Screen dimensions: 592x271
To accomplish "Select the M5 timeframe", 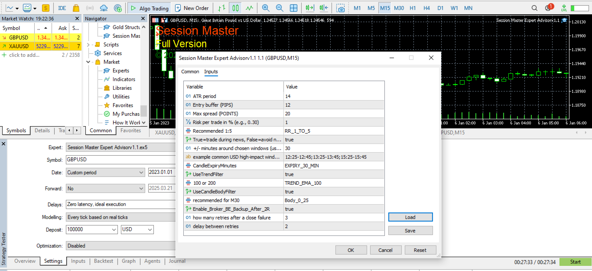I will 371,8.
